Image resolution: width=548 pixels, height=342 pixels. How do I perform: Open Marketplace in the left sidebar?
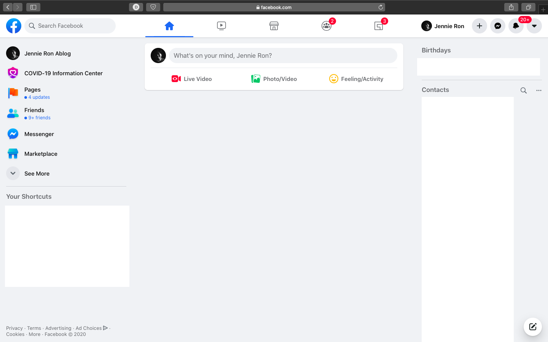pos(66,154)
